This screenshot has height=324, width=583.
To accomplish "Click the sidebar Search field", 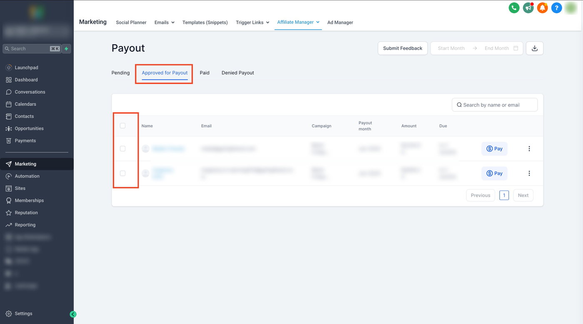I will pos(32,49).
